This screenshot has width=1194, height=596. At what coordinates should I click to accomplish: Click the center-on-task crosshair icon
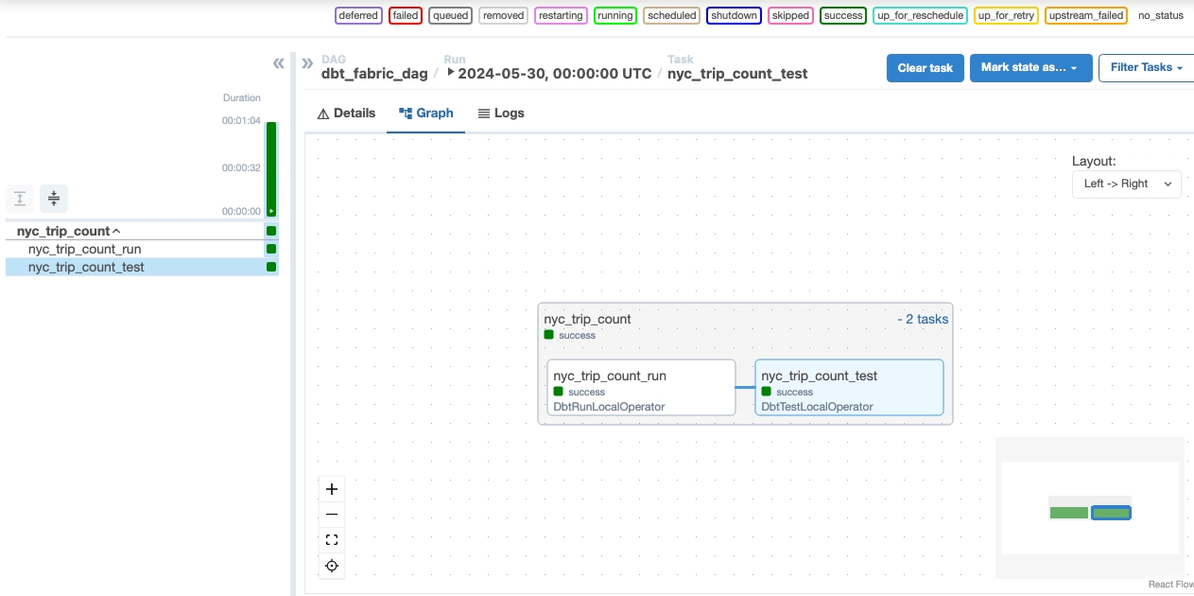coord(332,567)
